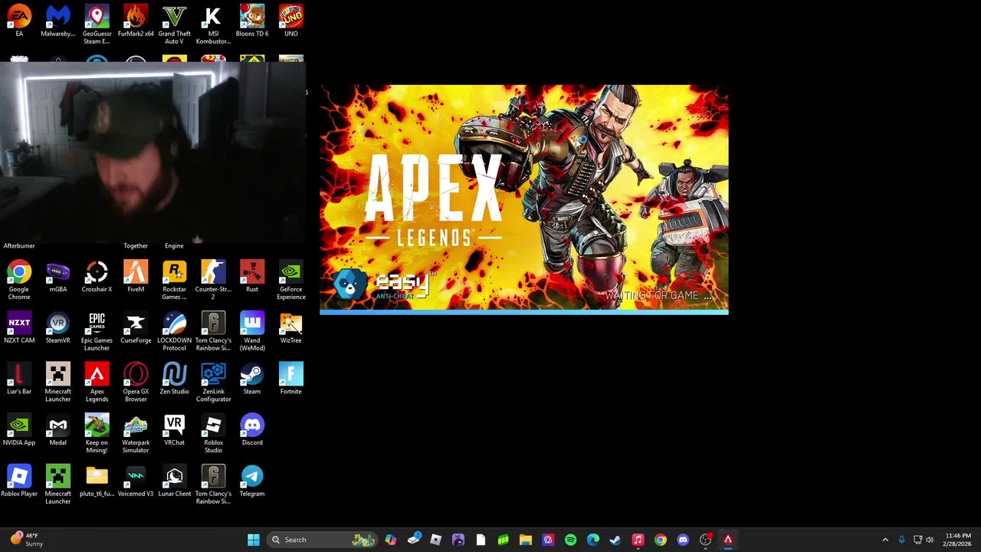
Task: Select the GeoGuessr Steam Edition shortcut
Action: 97,25
